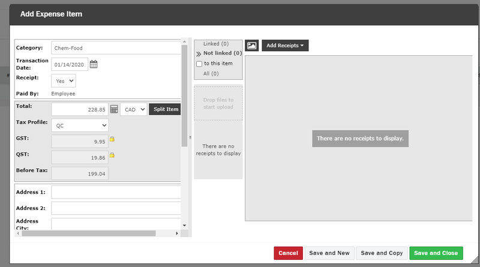This screenshot has width=480, height=267.
Task: Click the red Cancel button
Action: coord(288,253)
